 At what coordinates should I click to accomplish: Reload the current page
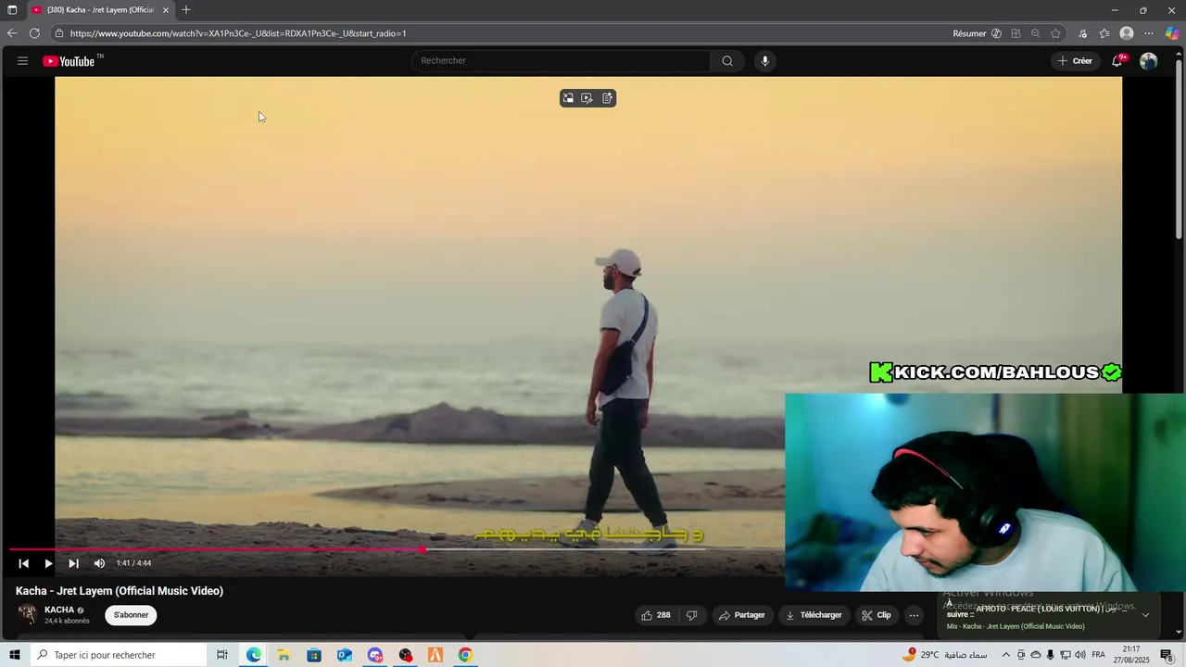coord(34,33)
